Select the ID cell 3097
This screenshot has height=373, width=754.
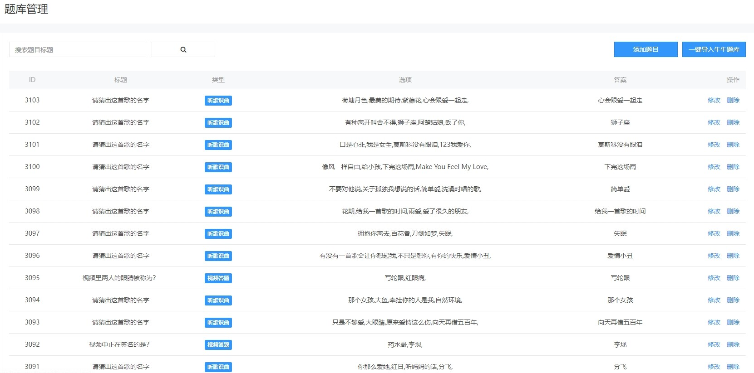click(x=32, y=233)
